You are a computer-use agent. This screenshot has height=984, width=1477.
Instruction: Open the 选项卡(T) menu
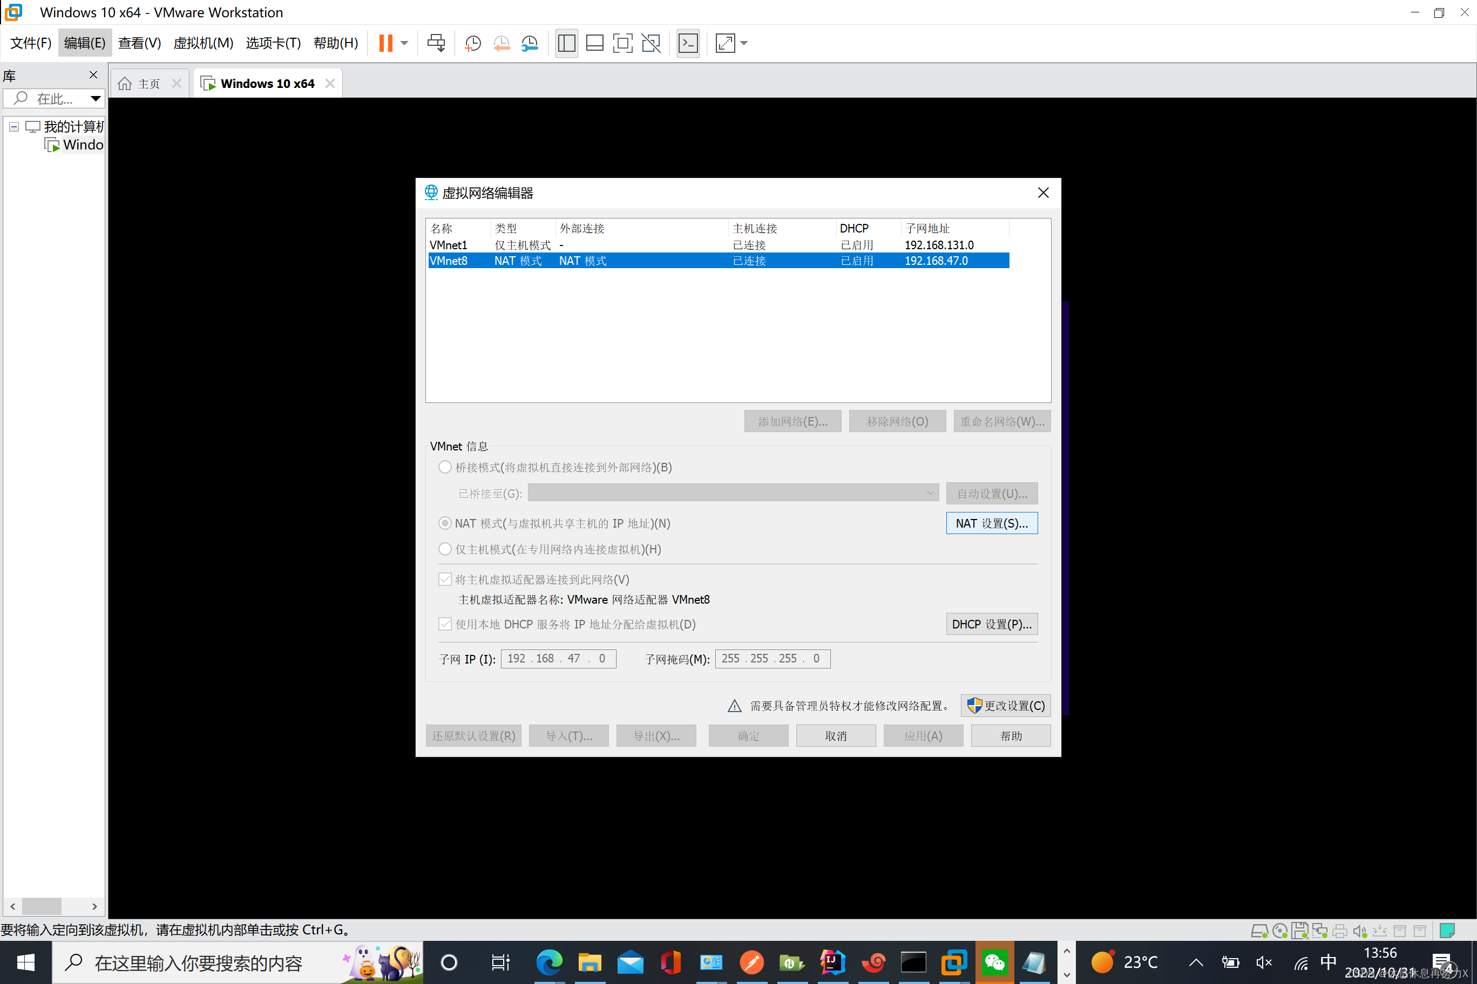coord(273,43)
